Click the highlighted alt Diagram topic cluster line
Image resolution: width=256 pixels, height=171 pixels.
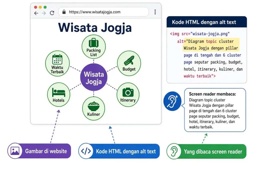pos(205,41)
